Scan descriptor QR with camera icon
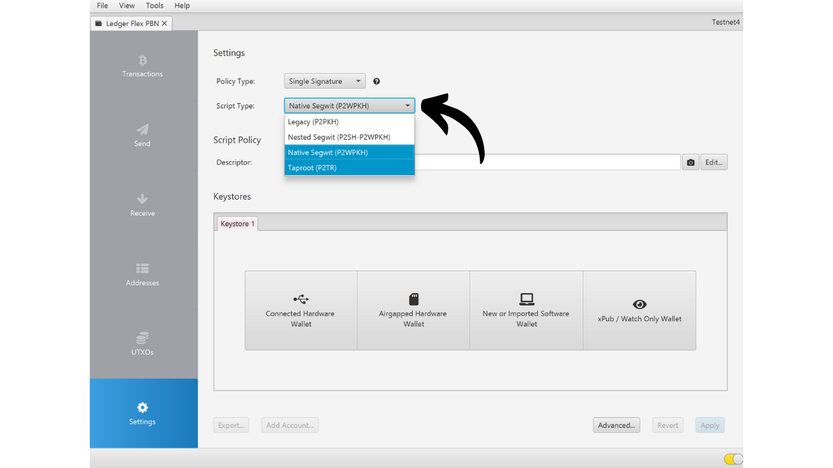Screen dimensions: 833x468 (x=690, y=162)
